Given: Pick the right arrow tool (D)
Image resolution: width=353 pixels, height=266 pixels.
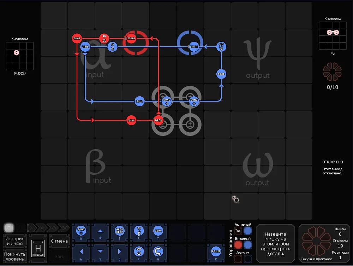Looking at the screenshot, I should (x=120, y=253).
